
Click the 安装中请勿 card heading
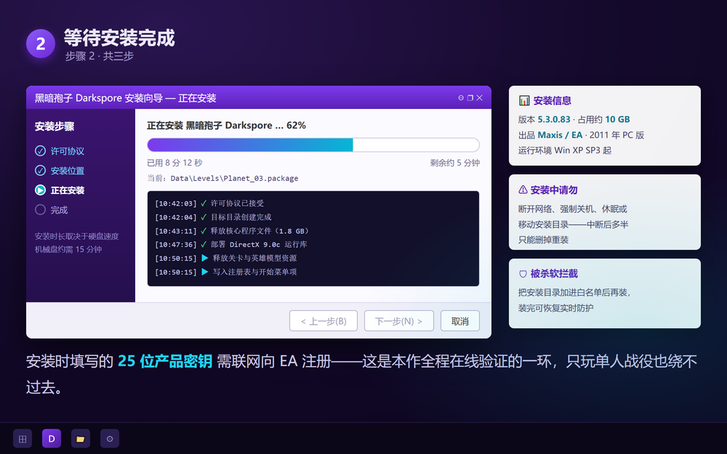[554, 190]
